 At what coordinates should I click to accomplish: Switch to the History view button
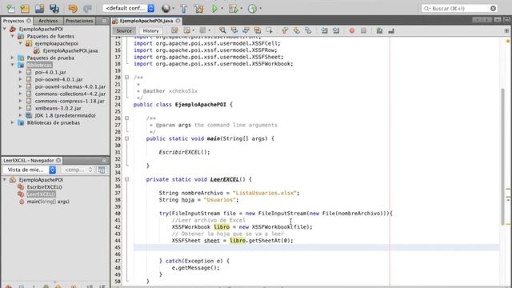(x=150, y=30)
